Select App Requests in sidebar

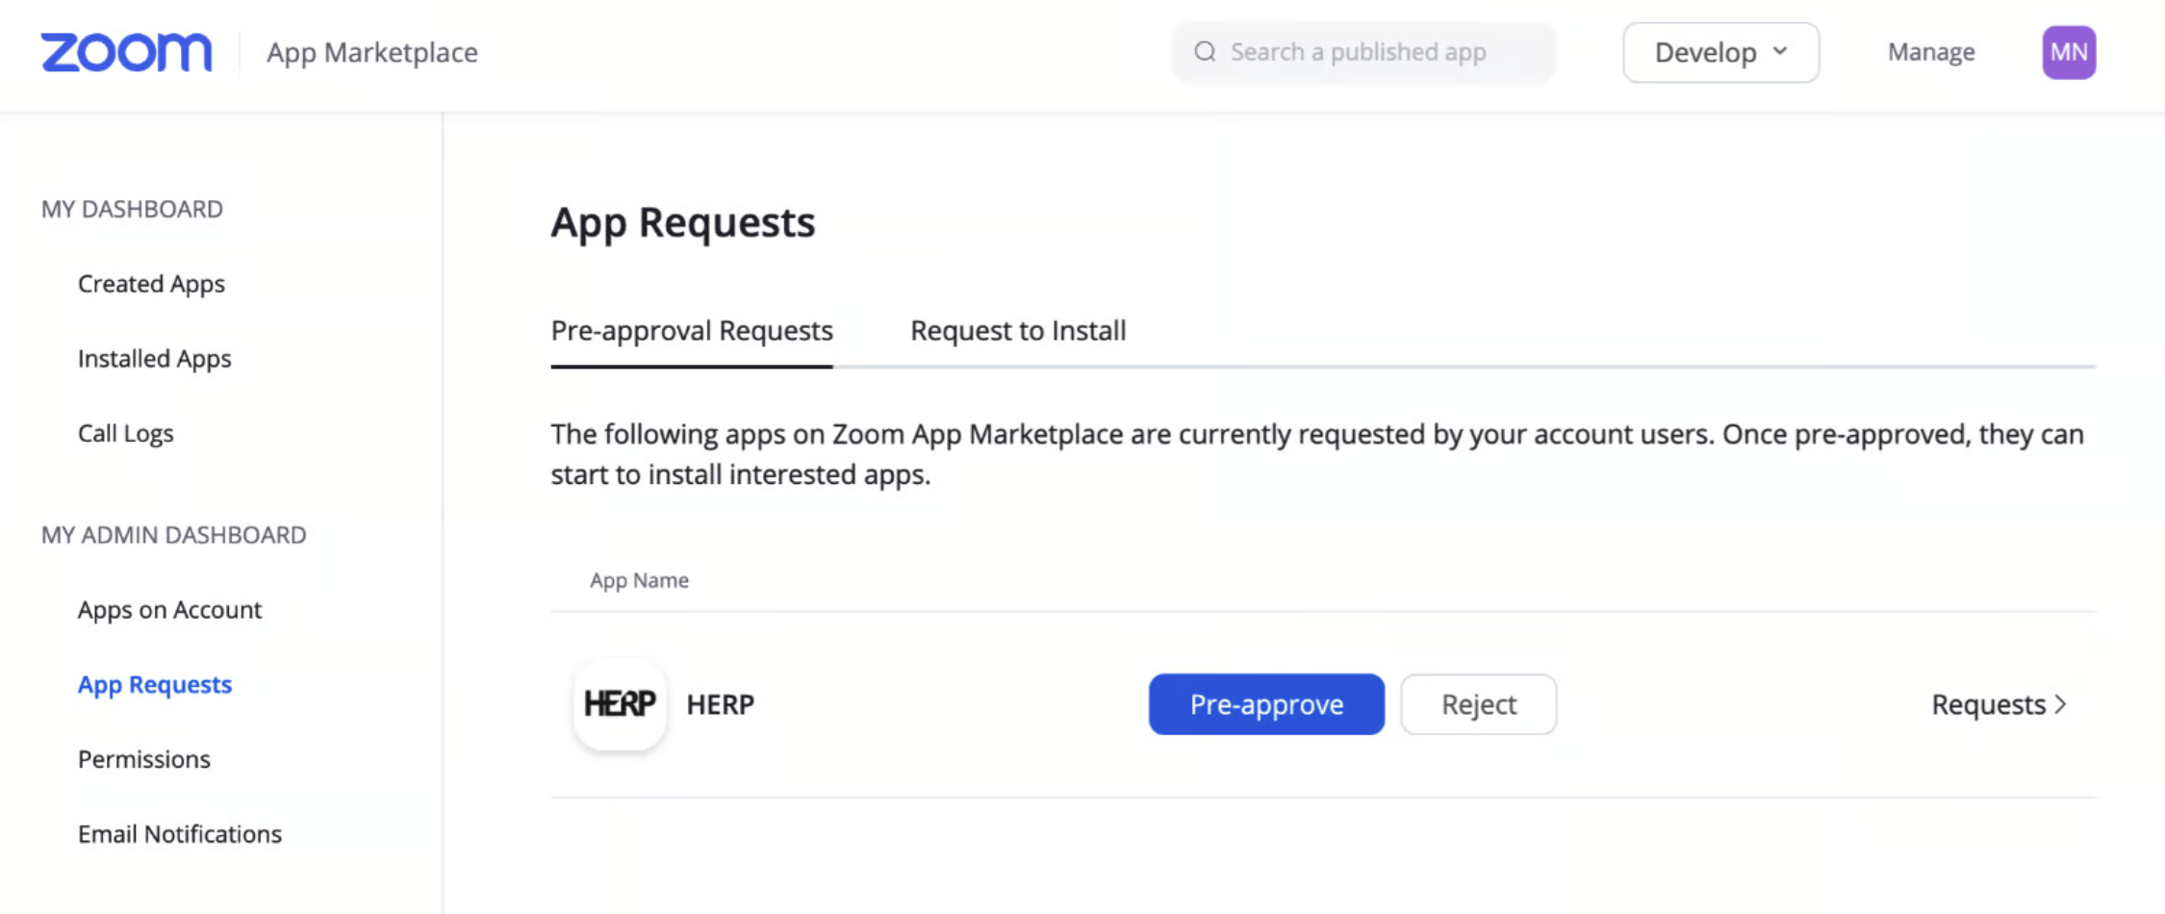(x=155, y=685)
